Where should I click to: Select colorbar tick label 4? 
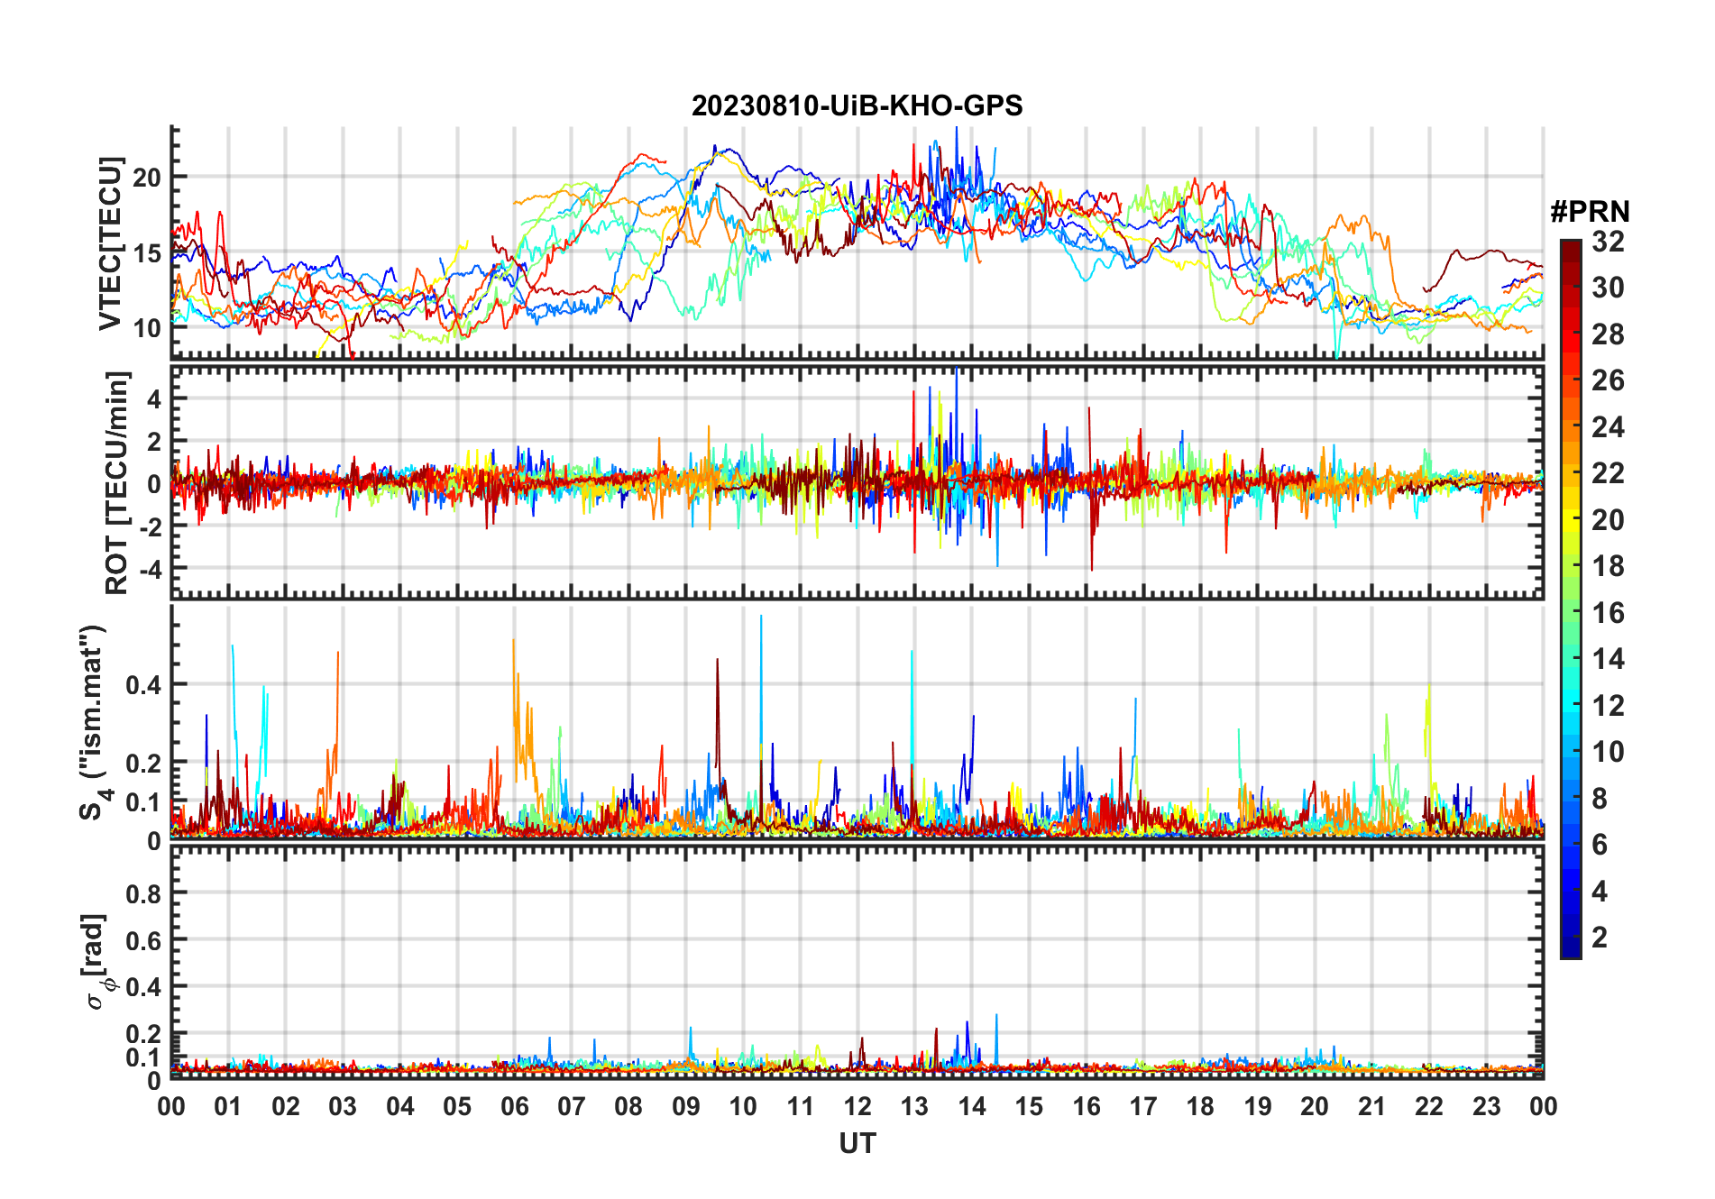click(x=1600, y=892)
